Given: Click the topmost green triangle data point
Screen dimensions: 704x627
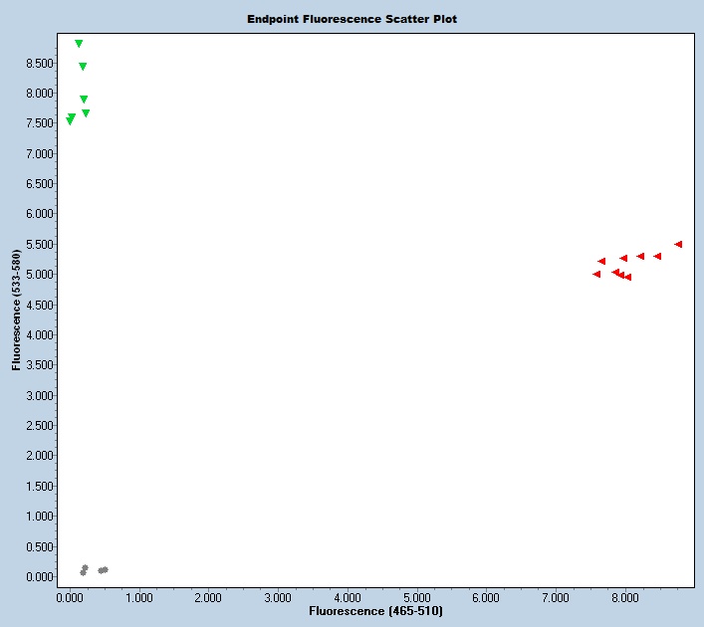Looking at the screenshot, I should click(x=79, y=44).
